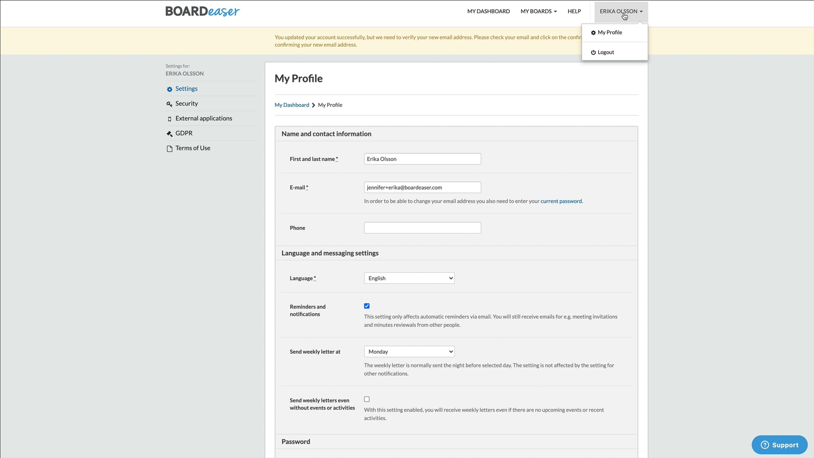This screenshot has height=458, width=814.
Task: Disable the Reminders and notifications checkbox
Action: point(367,306)
